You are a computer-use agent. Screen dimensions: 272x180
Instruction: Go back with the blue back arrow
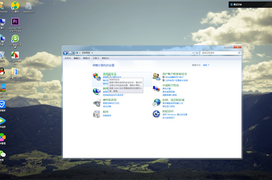pyautogui.click(x=65, y=53)
